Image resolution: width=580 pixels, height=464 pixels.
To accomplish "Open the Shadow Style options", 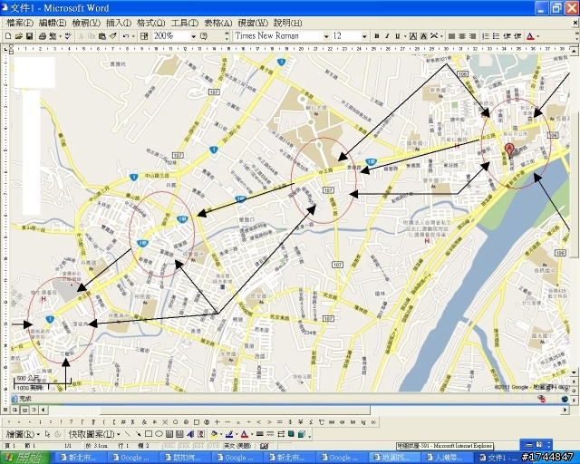I will click(x=291, y=434).
